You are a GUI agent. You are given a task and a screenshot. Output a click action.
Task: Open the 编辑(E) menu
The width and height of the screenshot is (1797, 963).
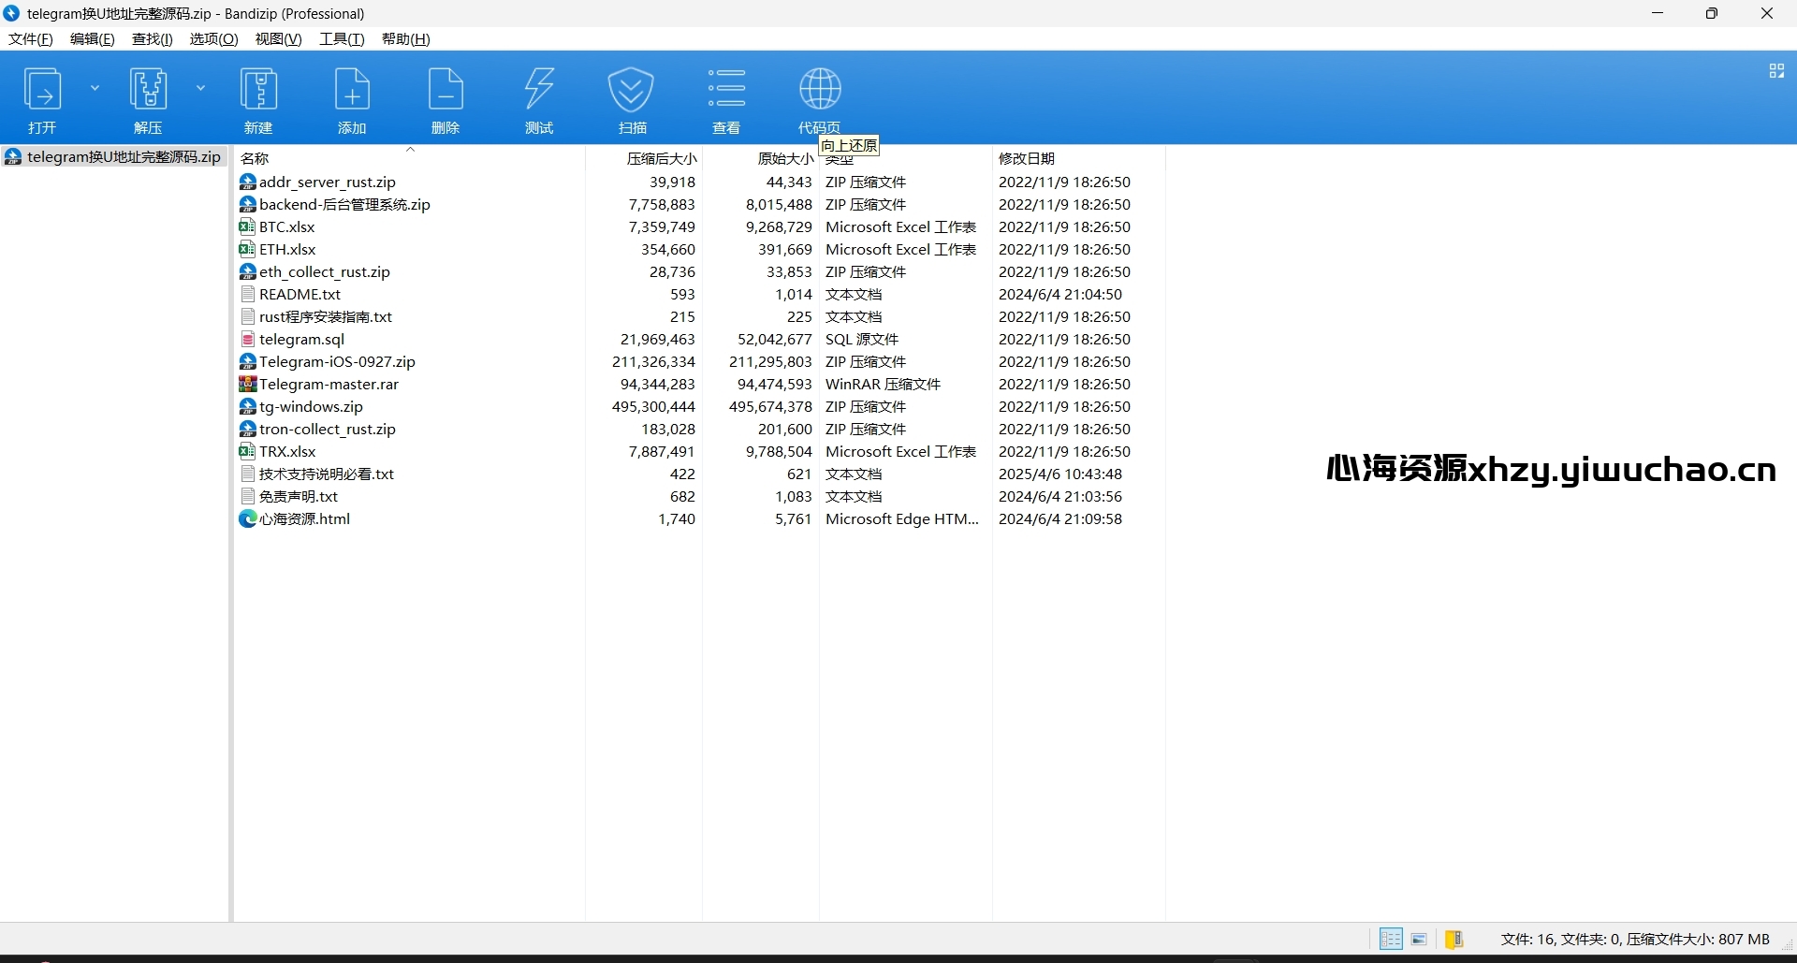[x=92, y=39]
